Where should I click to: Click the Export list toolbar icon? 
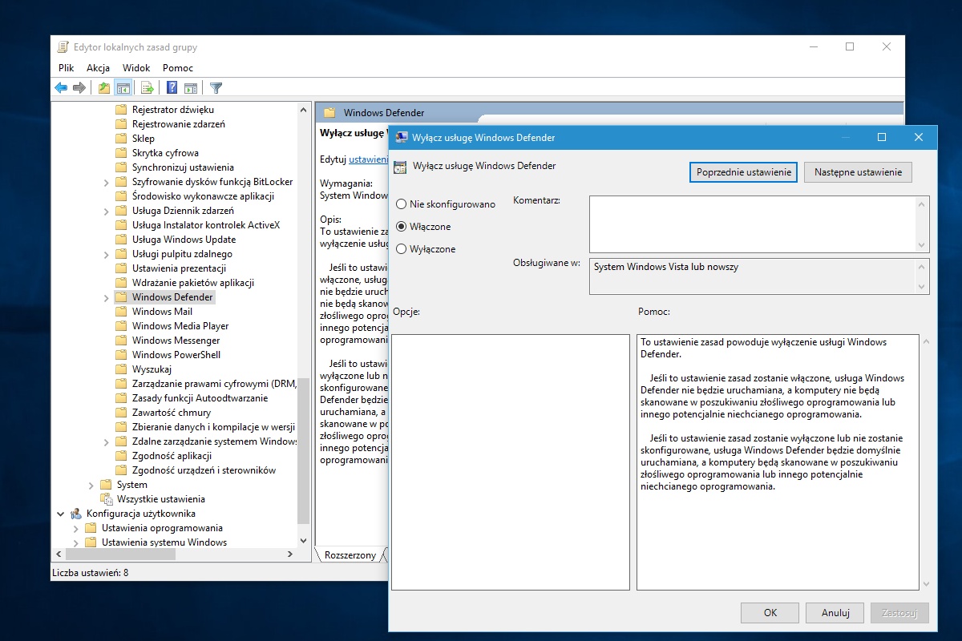tap(148, 88)
